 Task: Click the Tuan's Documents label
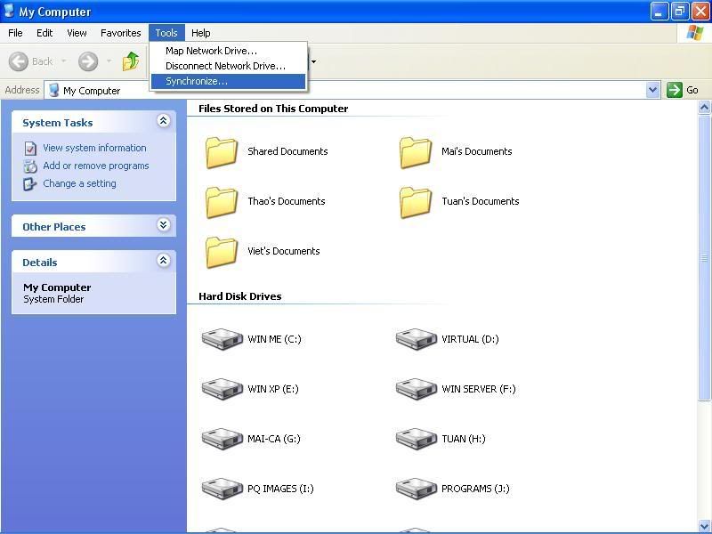coord(481,202)
